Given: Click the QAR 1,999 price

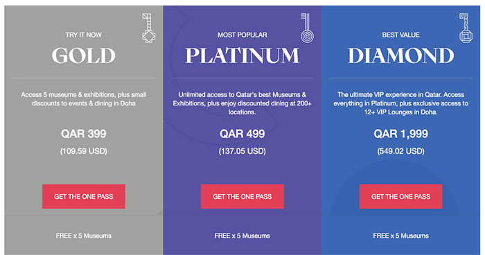Looking at the screenshot, I should (401, 134).
